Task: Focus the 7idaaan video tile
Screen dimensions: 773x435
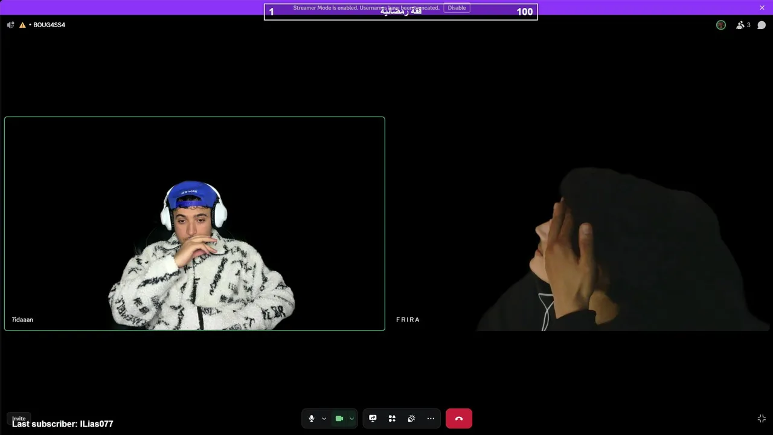Action: [194, 224]
